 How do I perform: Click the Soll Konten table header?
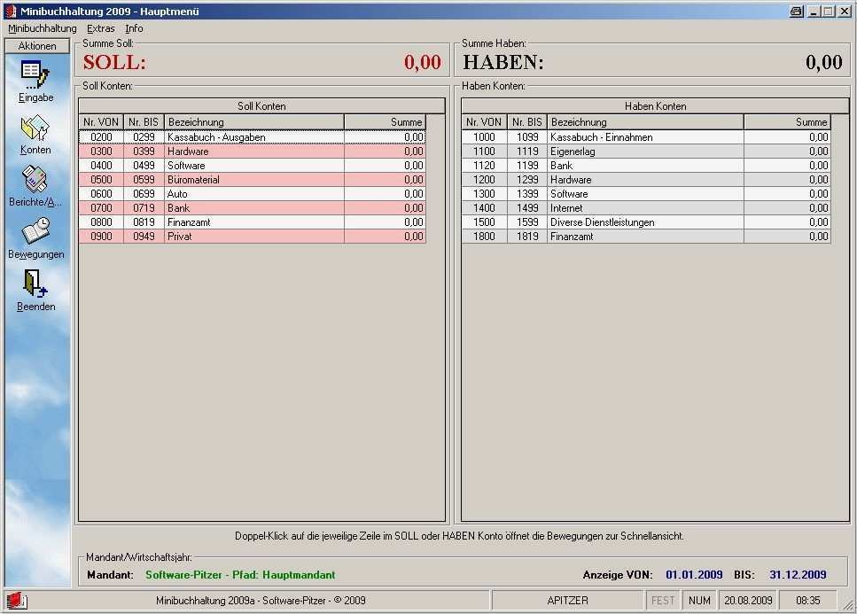pyautogui.click(x=261, y=106)
